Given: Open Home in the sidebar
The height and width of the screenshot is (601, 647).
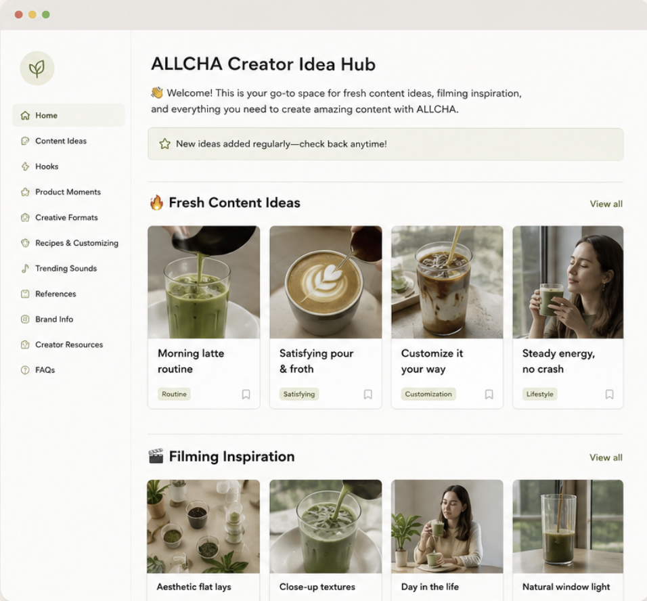Looking at the screenshot, I should point(68,116).
